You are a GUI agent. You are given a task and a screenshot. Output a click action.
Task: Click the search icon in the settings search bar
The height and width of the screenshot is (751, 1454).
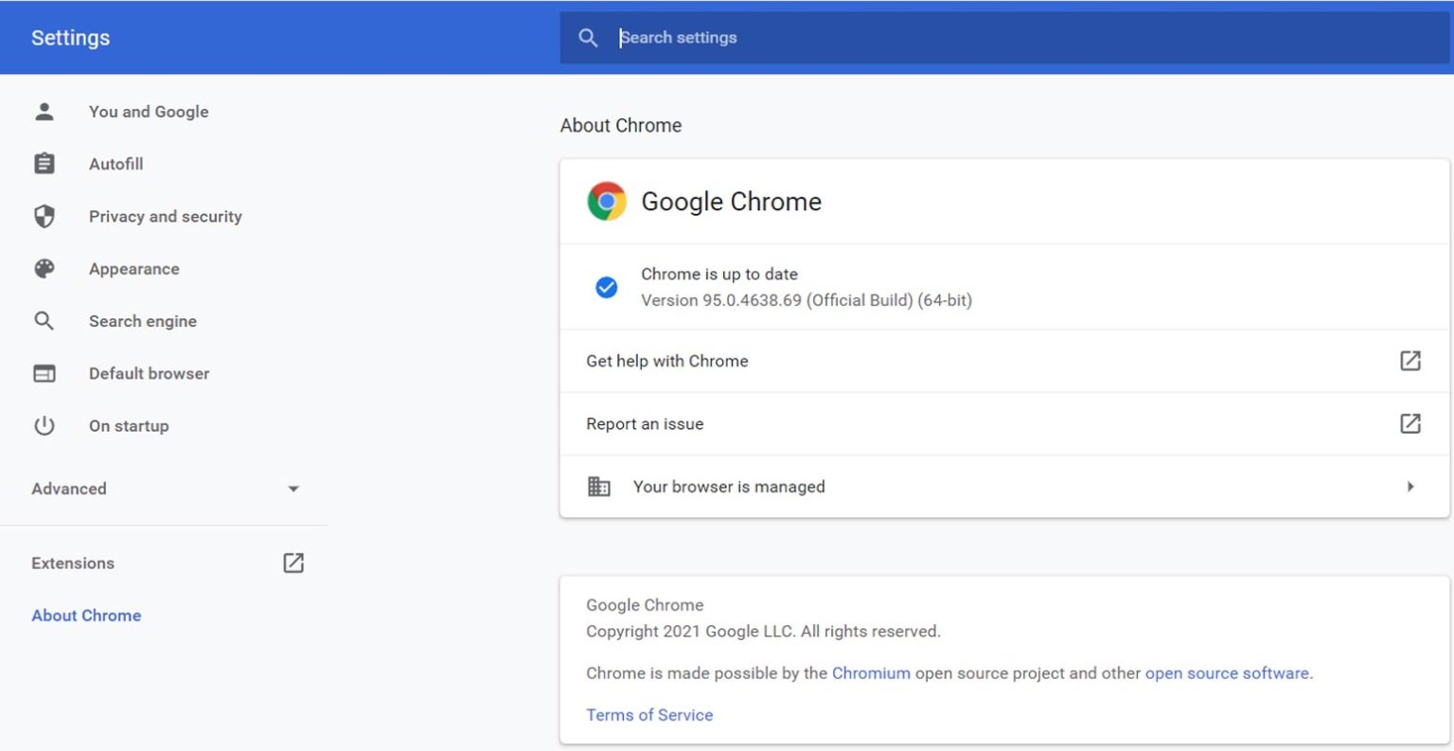coord(588,38)
